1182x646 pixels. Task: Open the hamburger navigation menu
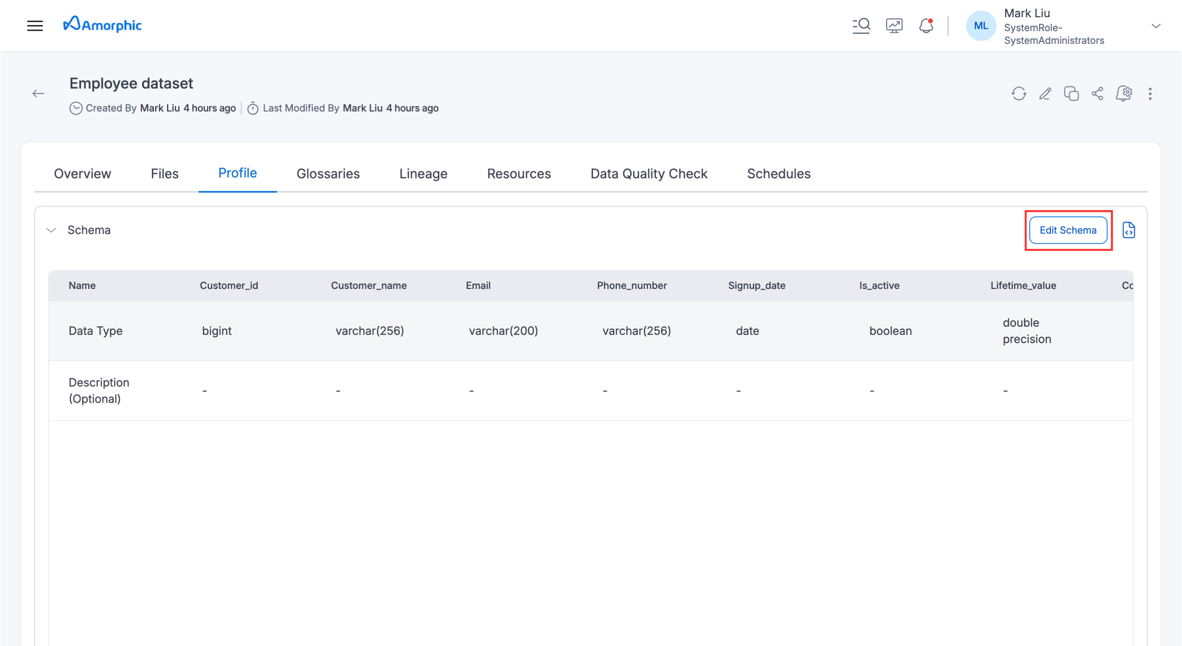[35, 26]
